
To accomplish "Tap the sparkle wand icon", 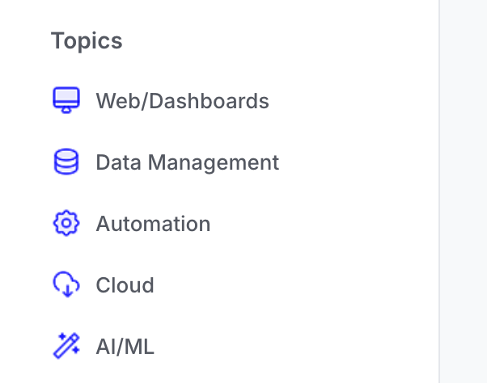I will click(x=66, y=346).
